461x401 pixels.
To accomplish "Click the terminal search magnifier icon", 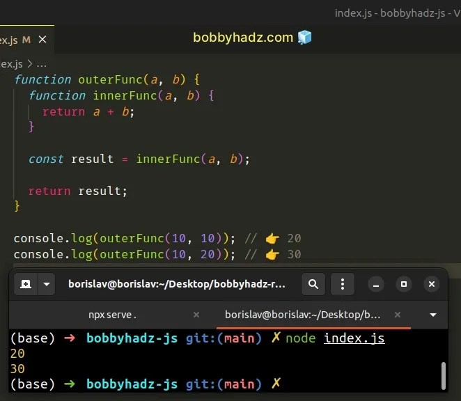I will tap(313, 284).
